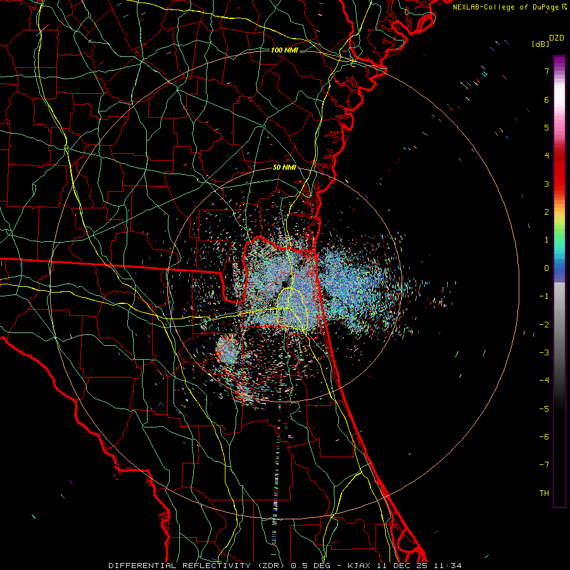Click the 0.5 DEG elevation text
The width and height of the screenshot is (570, 570).
pyautogui.click(x=312, y=566)
